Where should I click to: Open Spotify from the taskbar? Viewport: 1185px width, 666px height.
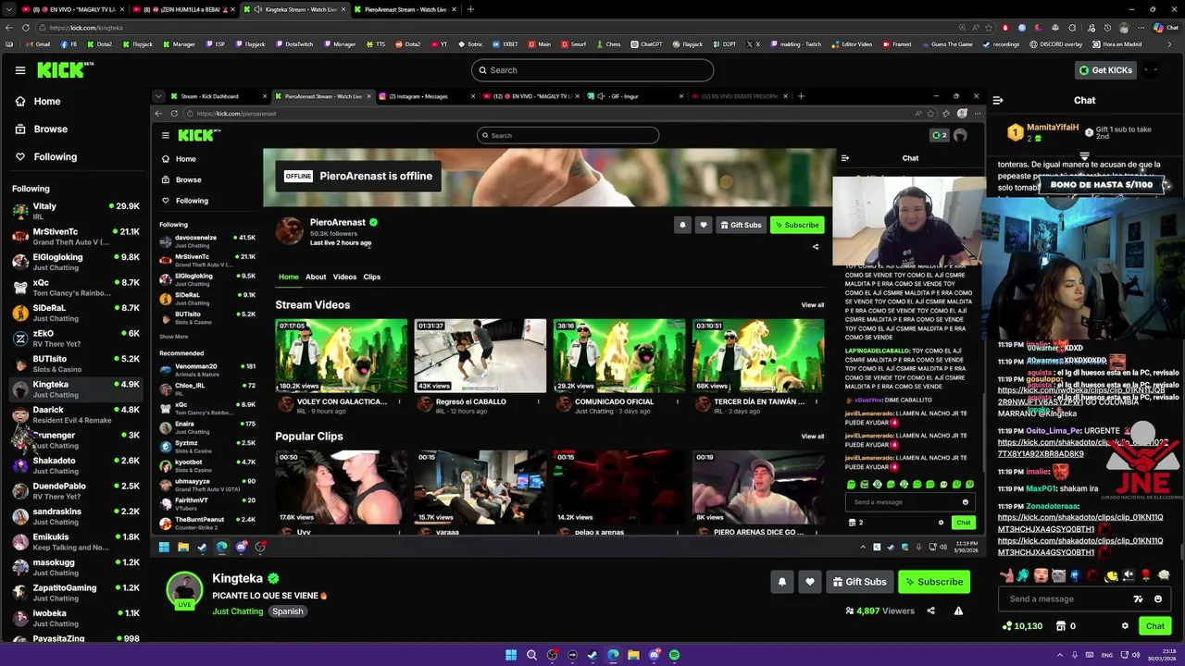tap(674, 655)
